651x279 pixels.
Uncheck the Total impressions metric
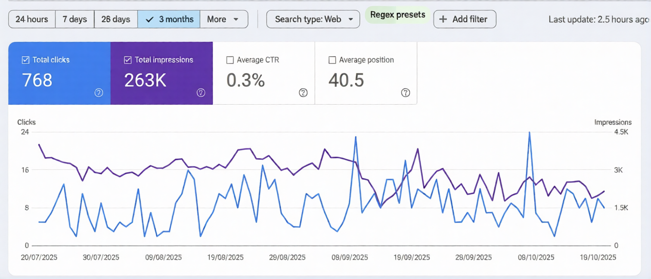pyautogui.click(x=127, y=60)
